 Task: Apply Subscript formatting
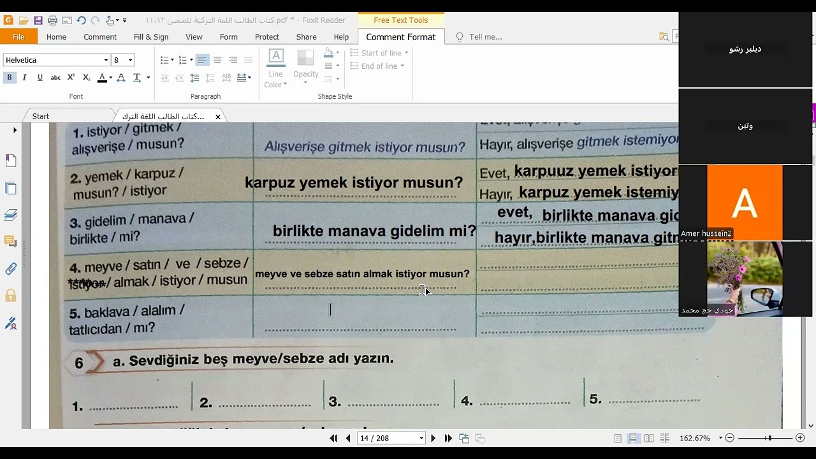point(86,77)
